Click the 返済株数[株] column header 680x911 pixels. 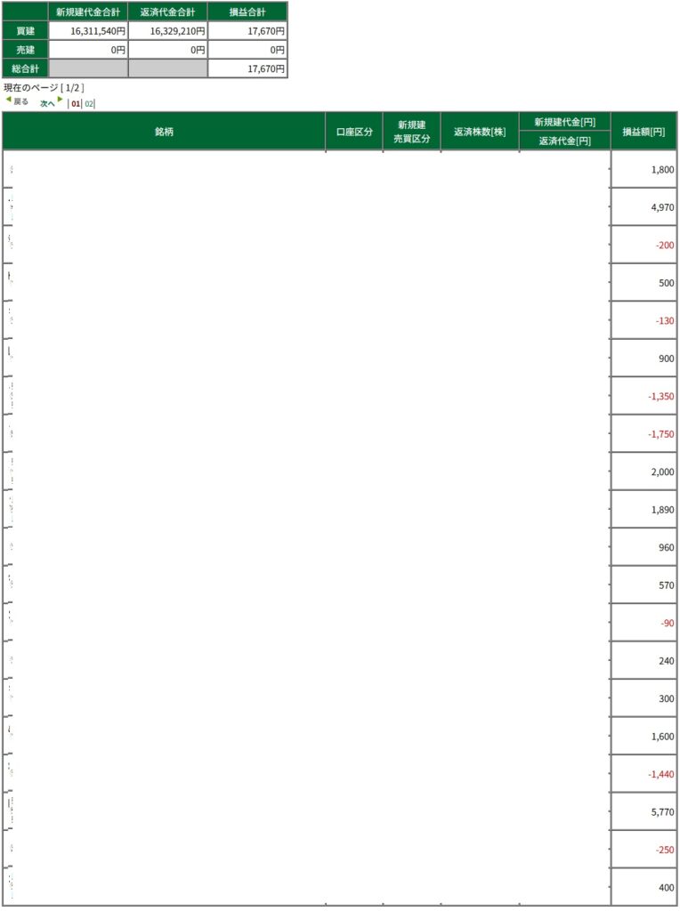coord(480,132)
